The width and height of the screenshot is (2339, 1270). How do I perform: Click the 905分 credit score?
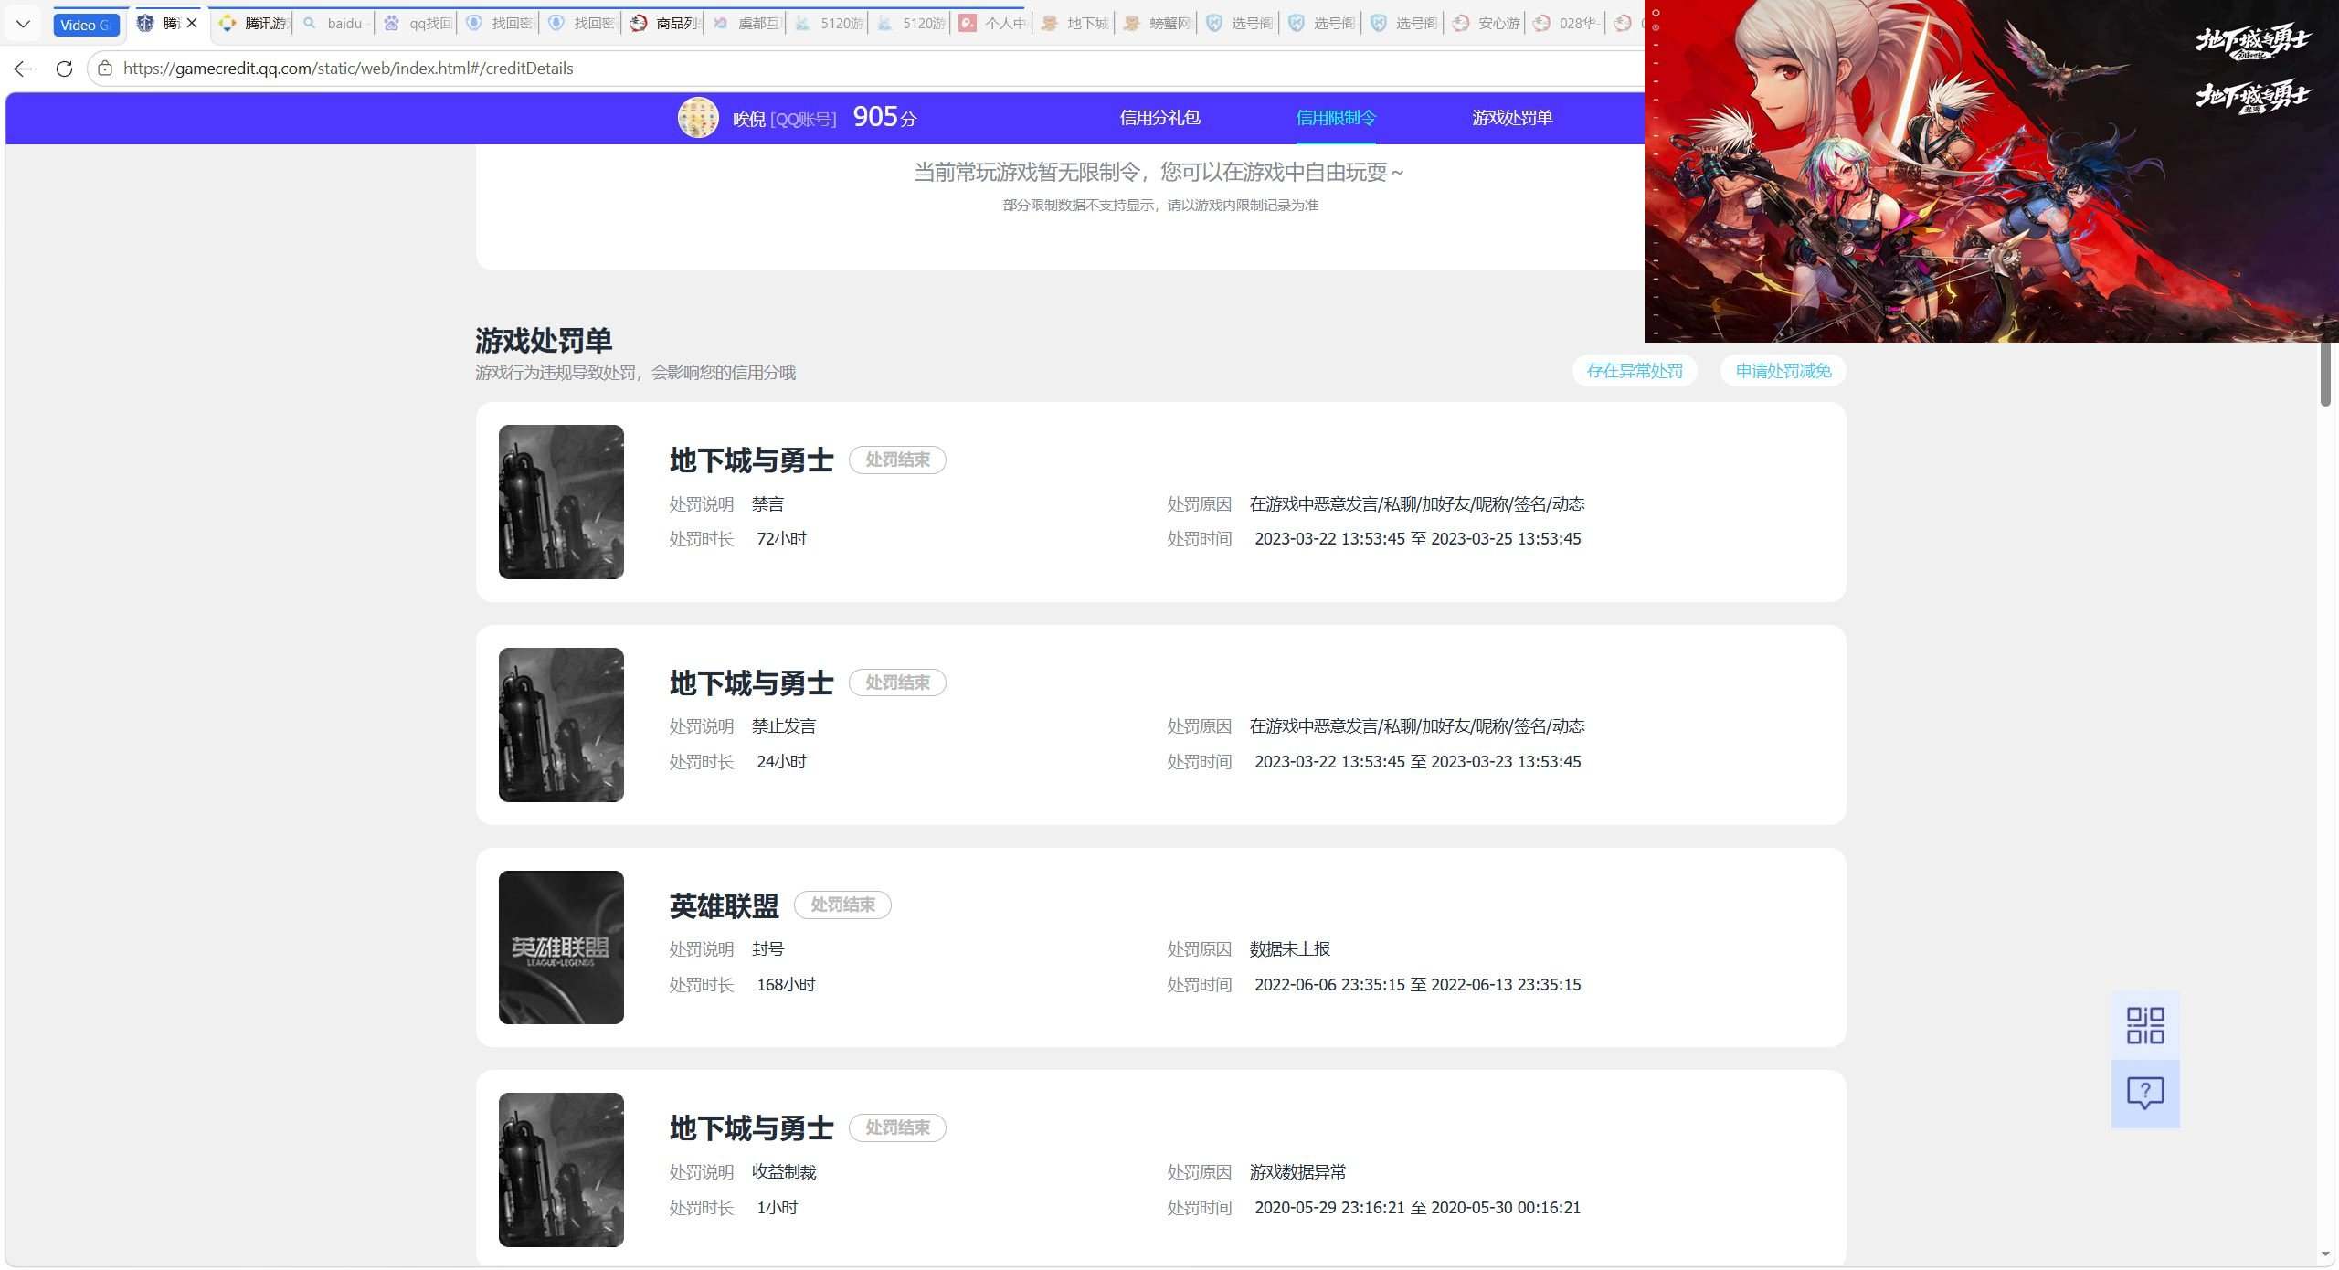click(884, 117)
